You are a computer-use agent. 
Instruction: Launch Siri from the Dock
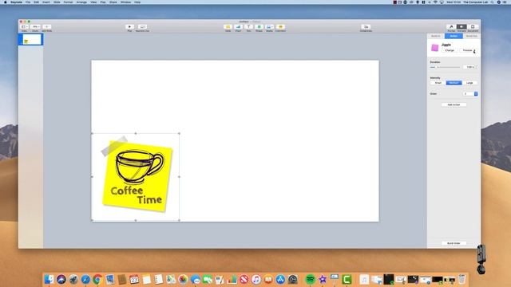click(x=61, y=279)
